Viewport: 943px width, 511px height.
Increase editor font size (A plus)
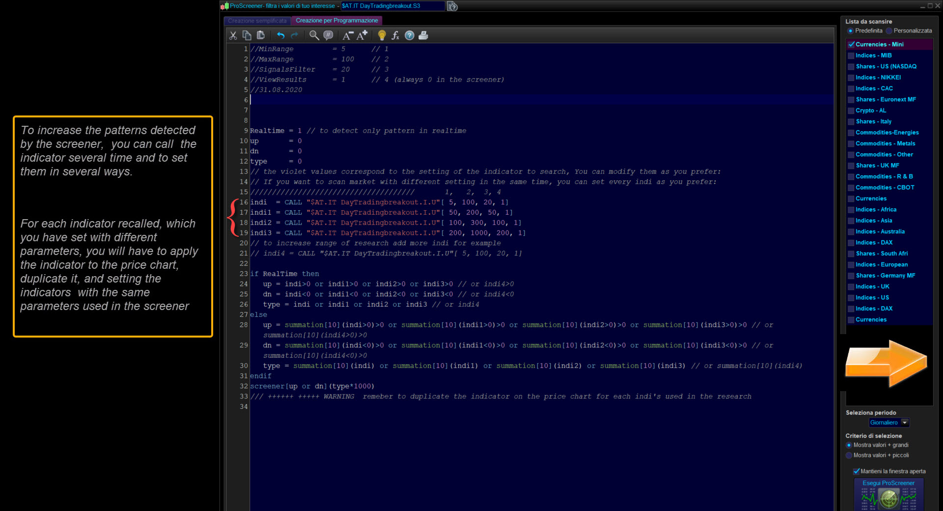click(362, 35)
